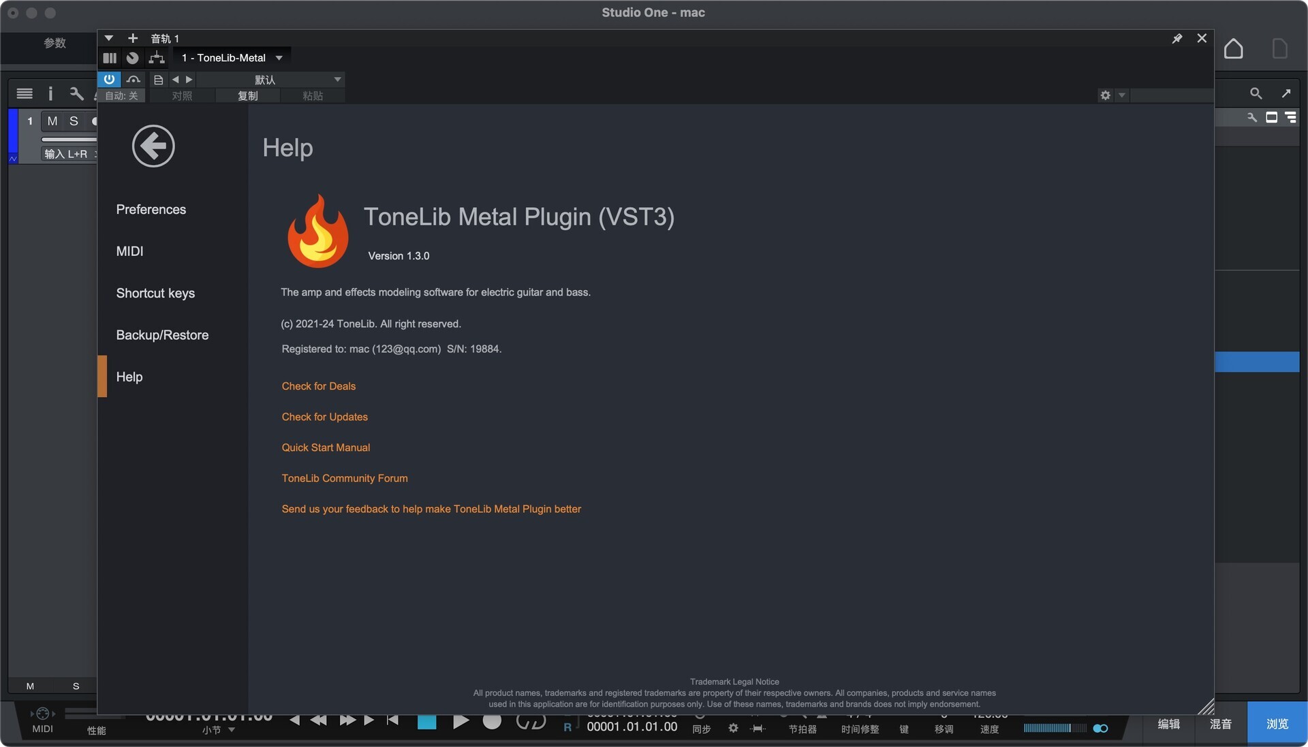
Task: Open the plugin gear settings icon
Action: point(1105,95)
